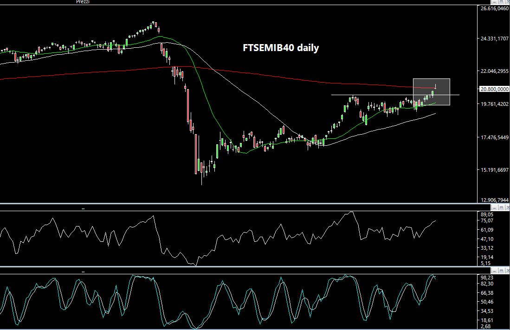Click the 19.761,4202 price axis label
Screen dimensions: 510x330
coord(494,104)
